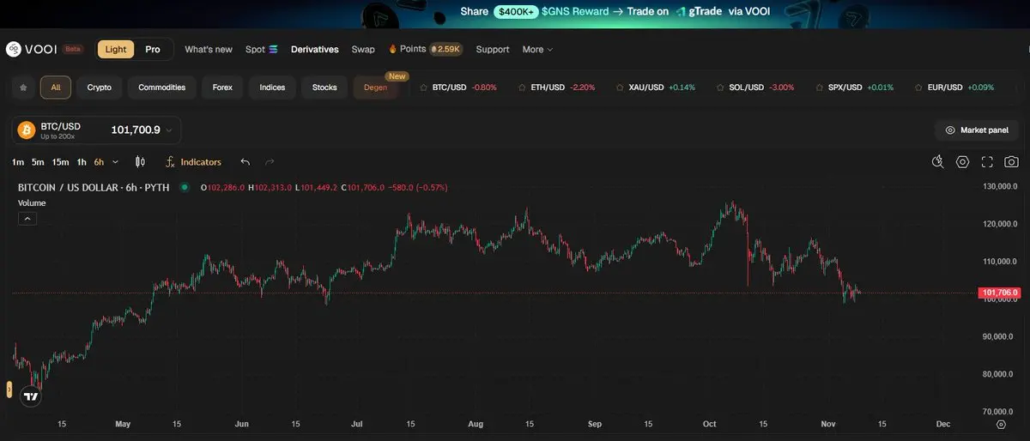Image resolution: width=1030 pixels, height=441 pixels.
Task: Open the Spot trading tab
Action: tap(262, 49)
